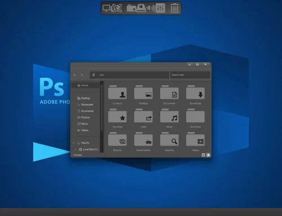Go forward with the right arrow
This screenshot has width=282, height=216.
click(82, 75)
